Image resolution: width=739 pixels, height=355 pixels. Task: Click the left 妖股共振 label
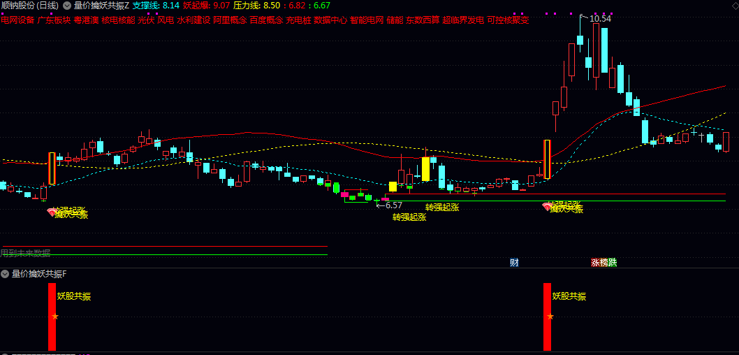74,296
